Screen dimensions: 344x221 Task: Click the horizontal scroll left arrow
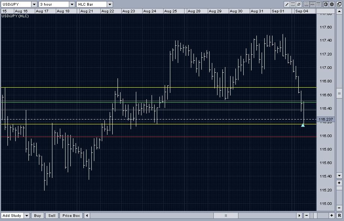(87, 215)
